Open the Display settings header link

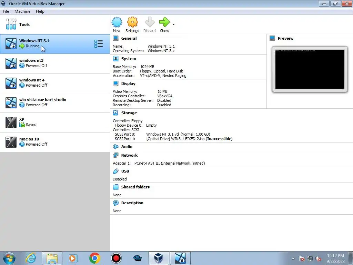[x=128, y=84]
